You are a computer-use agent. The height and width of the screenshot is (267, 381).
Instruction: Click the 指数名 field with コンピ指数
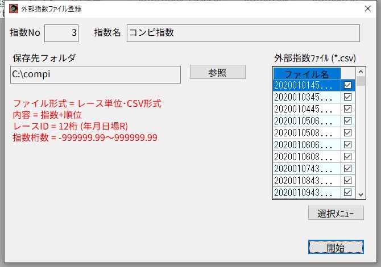(243, 33)
